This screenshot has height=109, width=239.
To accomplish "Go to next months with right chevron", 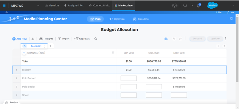I will point(224,46).
